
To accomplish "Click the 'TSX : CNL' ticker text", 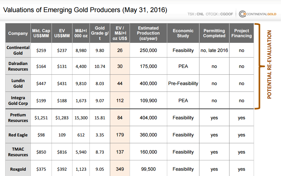I will tap(196, 14).
